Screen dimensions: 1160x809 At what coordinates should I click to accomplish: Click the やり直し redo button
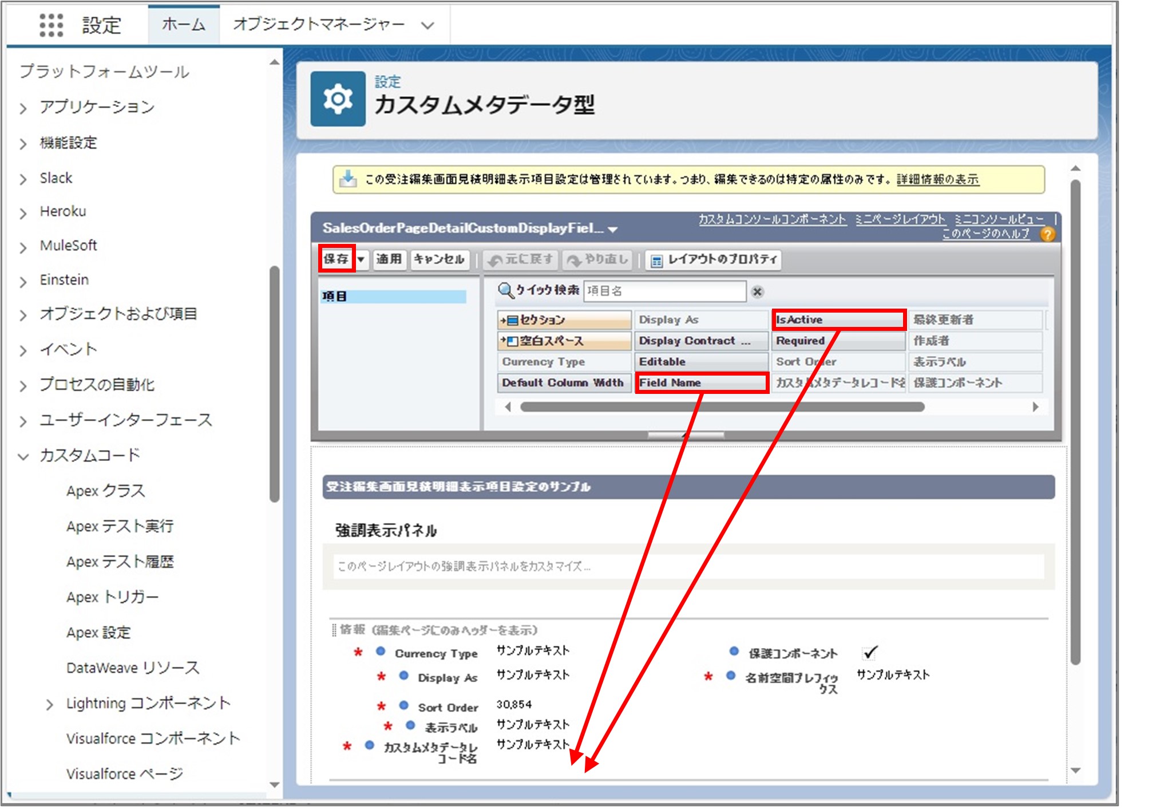coord(599,259)
